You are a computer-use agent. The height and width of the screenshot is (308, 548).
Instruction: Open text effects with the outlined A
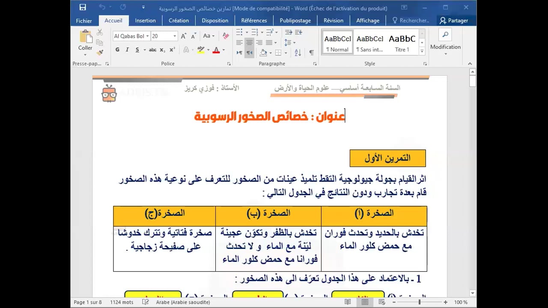(x=186, y=50)
